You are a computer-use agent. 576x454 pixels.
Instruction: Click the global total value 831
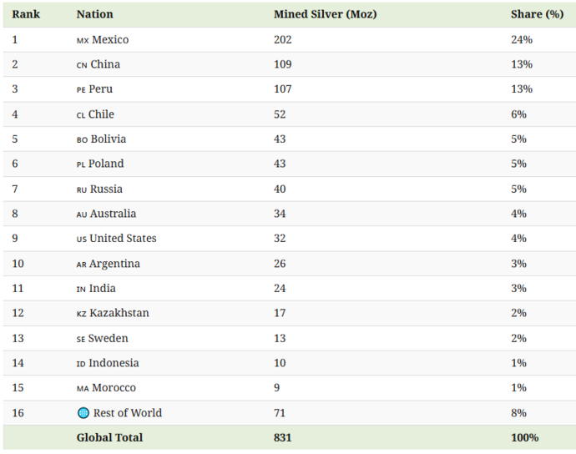pos(282,437)
